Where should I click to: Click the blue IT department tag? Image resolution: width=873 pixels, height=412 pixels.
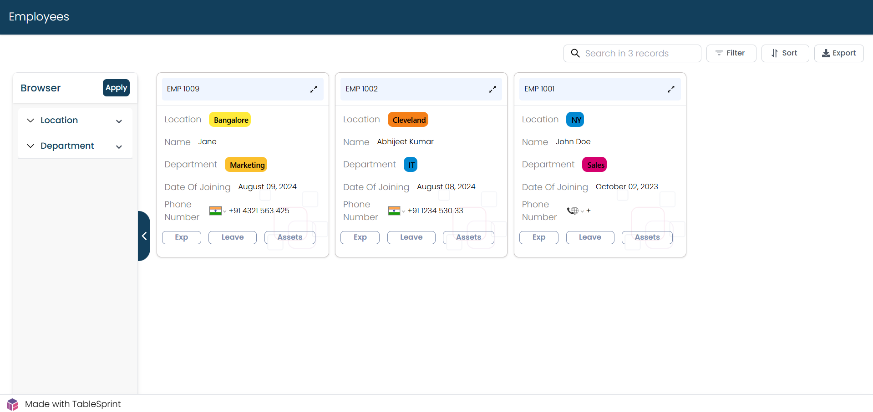[411, 165]
